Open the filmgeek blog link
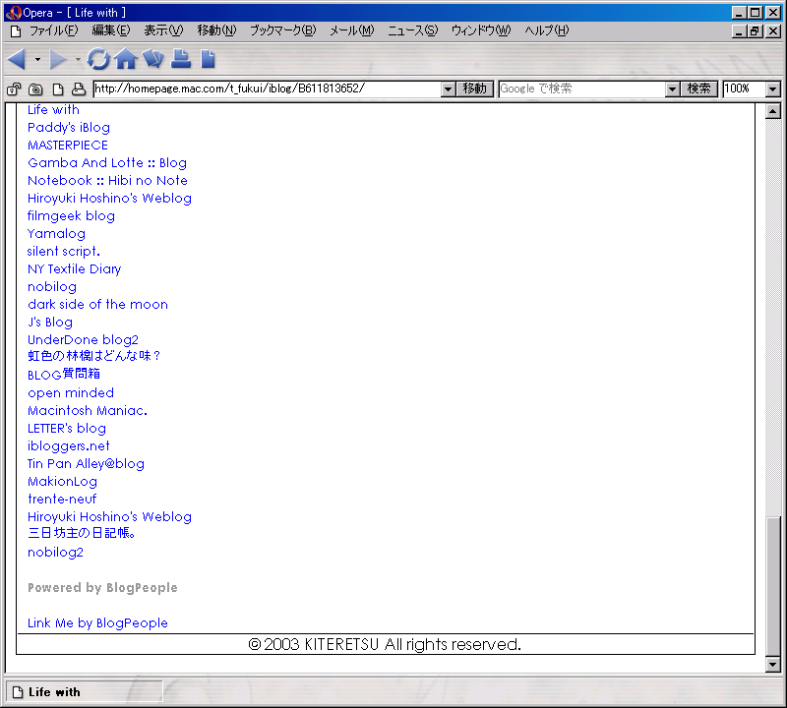787x708 pixels. [71, 216]
